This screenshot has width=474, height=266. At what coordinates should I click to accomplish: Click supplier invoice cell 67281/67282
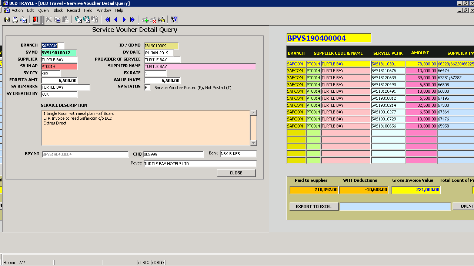[456, 78]
